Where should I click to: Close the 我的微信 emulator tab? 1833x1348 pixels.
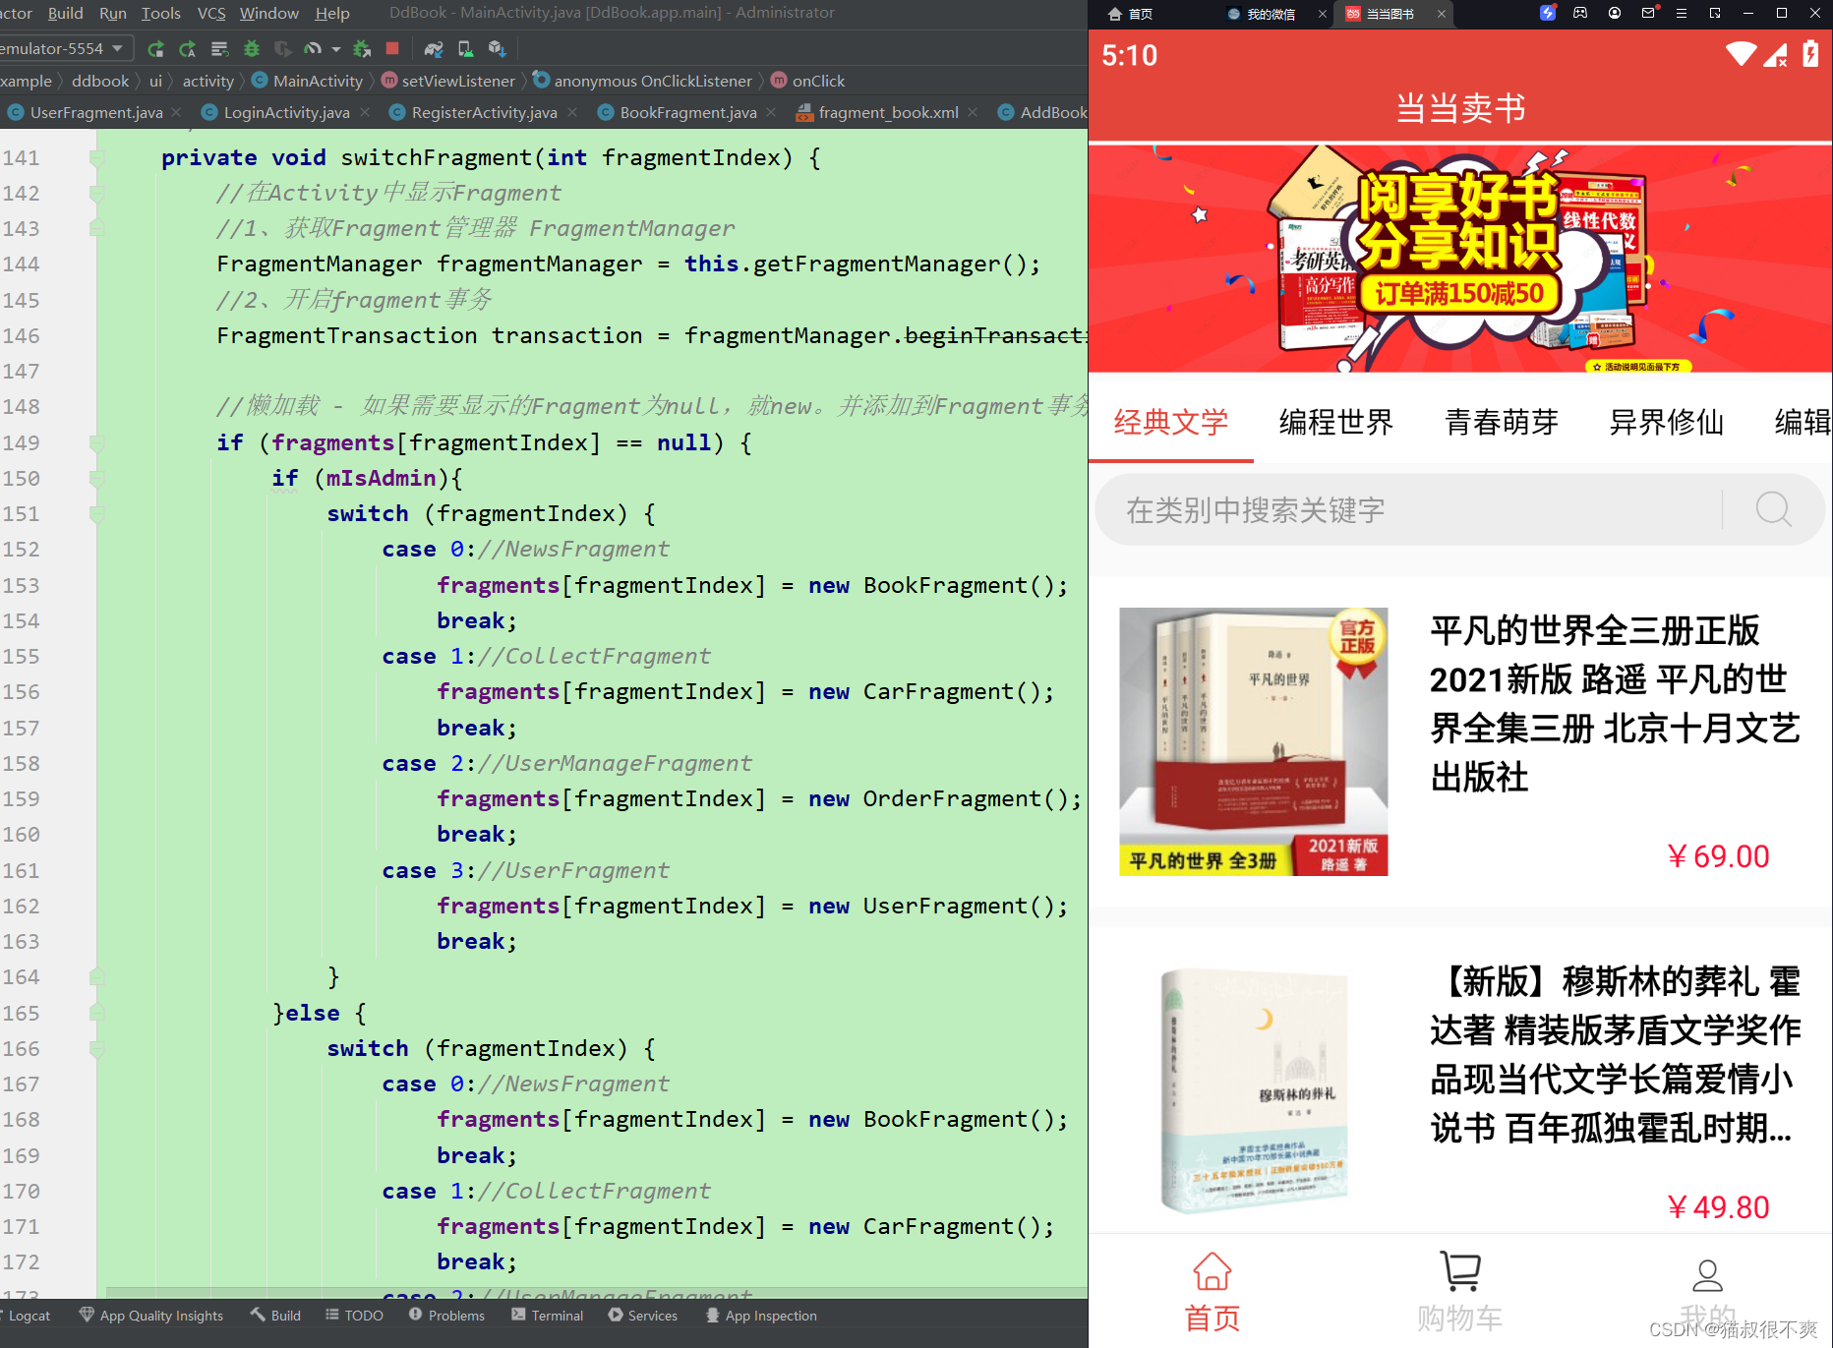[x=1322, y=14]
